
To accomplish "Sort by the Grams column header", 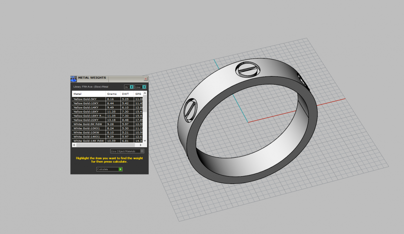I will pyautogui.click(x=113, y=94).
